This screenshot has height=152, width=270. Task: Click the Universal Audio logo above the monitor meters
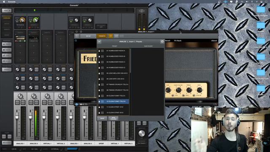142,11
